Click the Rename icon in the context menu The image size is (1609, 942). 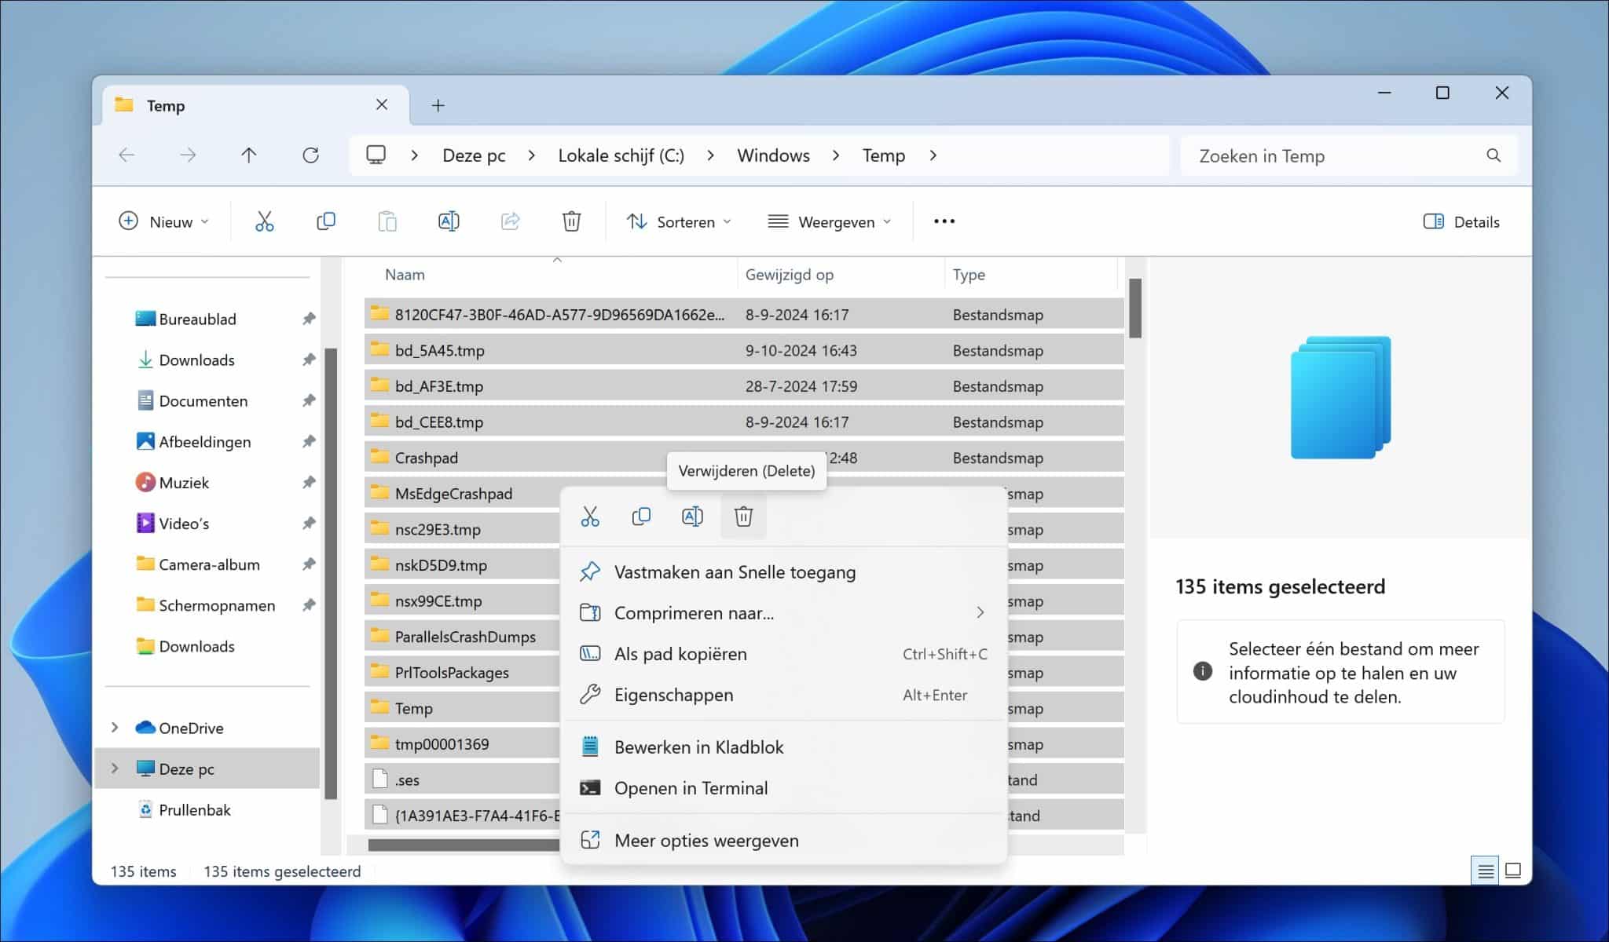[x=692, y=517]
